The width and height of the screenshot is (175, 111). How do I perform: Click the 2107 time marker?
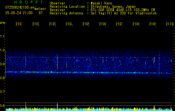[119, 24]
